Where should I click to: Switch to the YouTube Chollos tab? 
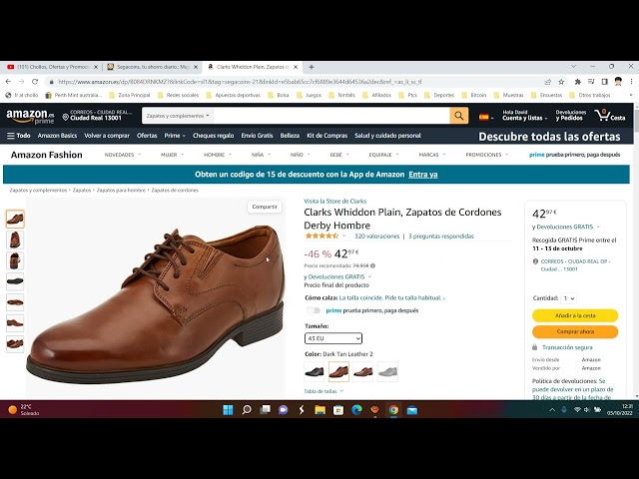(52, 67)
